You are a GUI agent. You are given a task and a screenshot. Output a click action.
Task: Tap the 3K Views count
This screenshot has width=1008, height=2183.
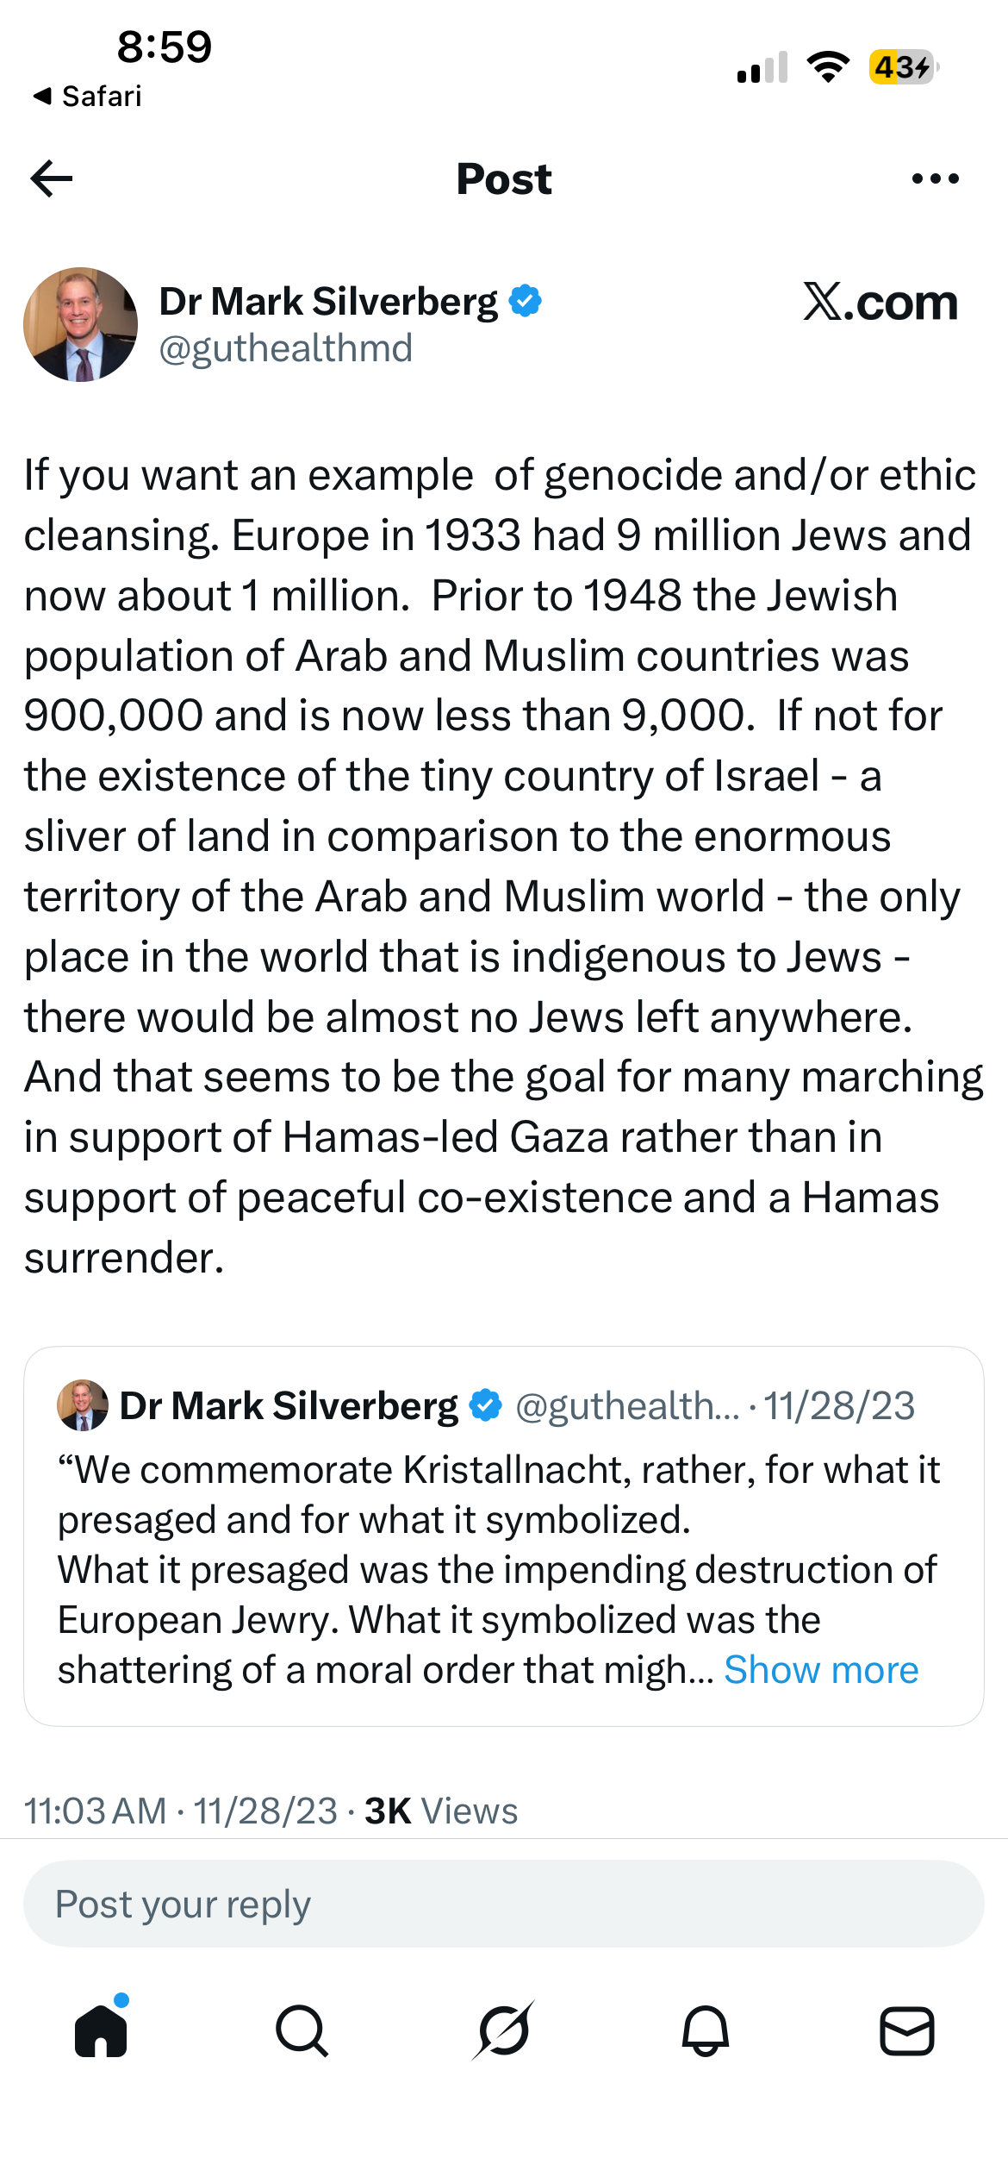(x=441, y=1811)
